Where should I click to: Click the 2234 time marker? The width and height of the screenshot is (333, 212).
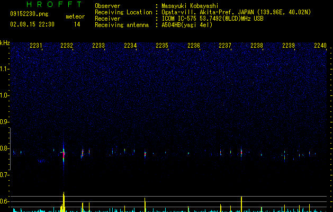130,46
